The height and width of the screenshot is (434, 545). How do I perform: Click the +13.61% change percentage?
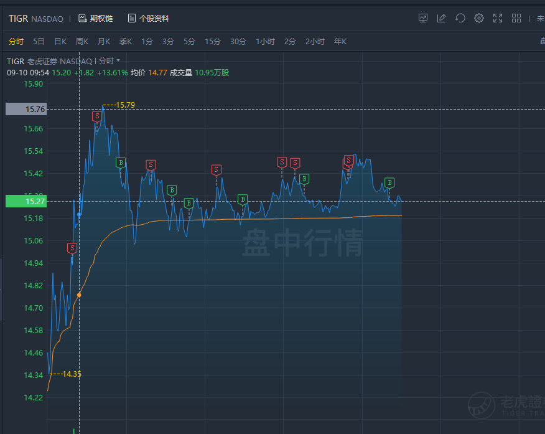click(x=112, y=73)
